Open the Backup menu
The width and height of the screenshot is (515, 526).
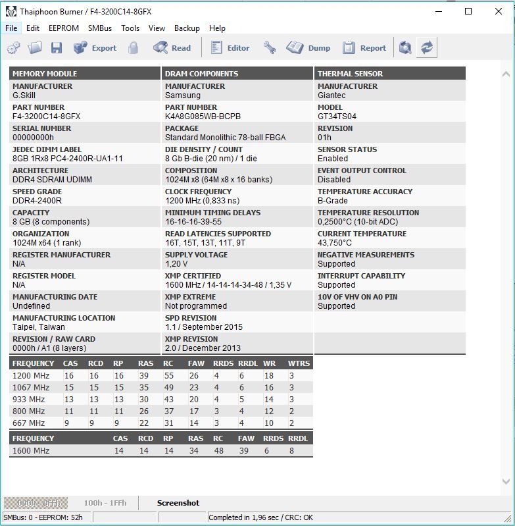coord(187,28)
